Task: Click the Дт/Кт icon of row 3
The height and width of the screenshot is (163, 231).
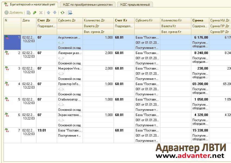Action: 7,68
